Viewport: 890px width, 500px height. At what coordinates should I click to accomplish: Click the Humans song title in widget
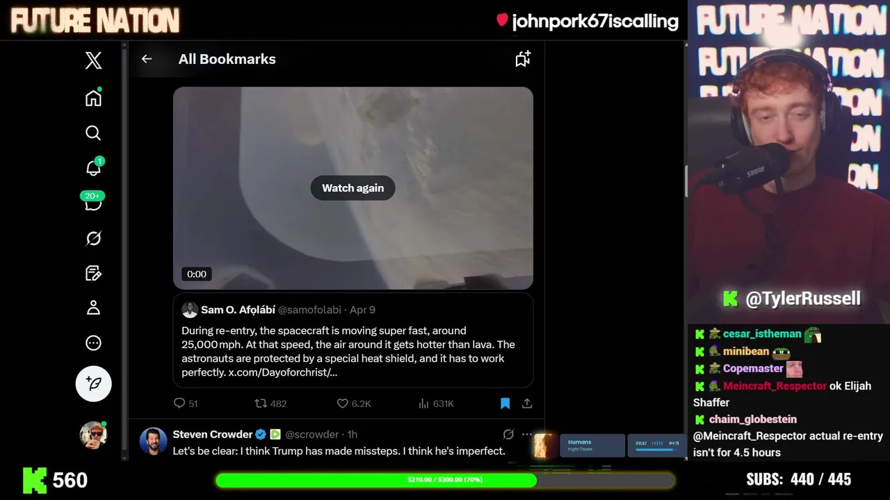coord(579,442)
